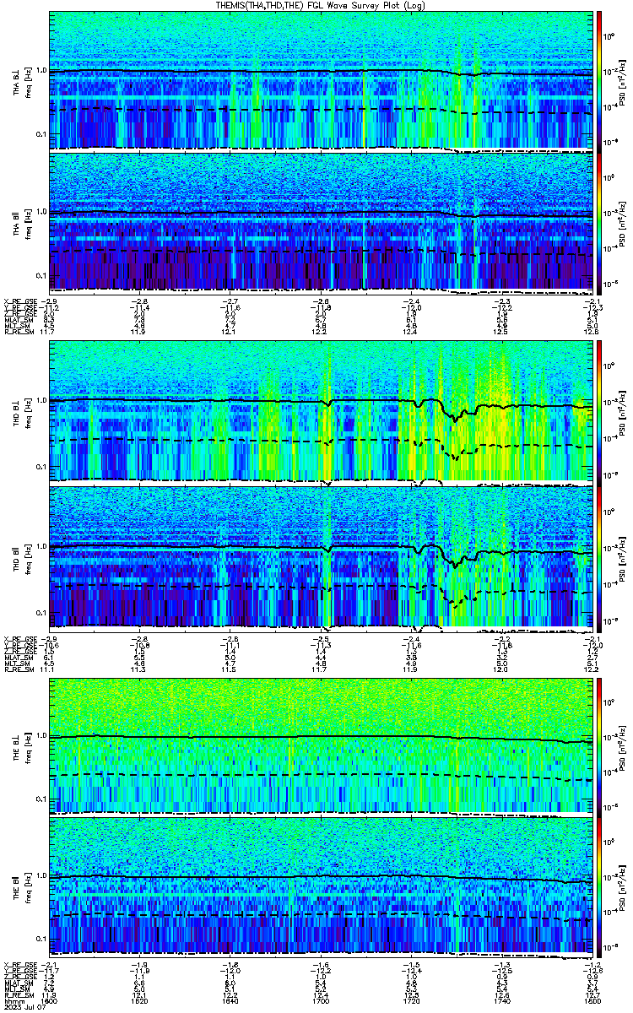Click the 'THE B∥ freq [Hz]' axis label
Viewport: 633px width, 1013px height.
coord(21,886)
